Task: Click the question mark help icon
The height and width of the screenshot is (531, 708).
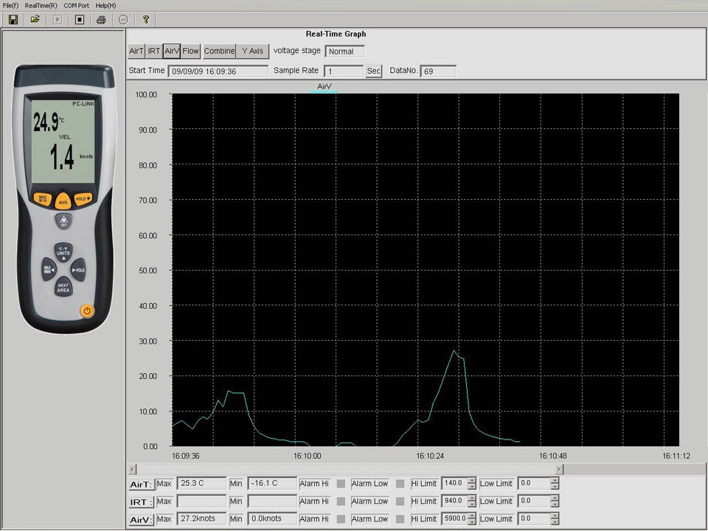Action: point(146,19)
